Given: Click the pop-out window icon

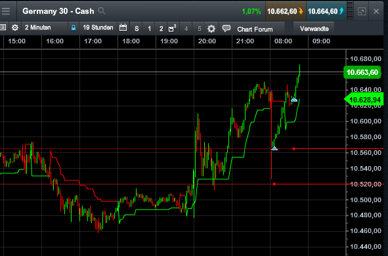Looking at the screenshot, I should click(x=362, y=11).
